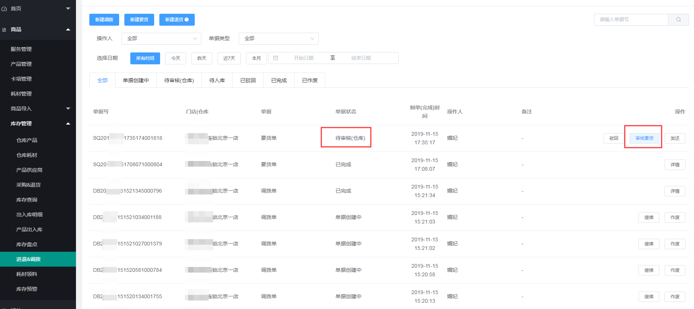The image size is (694, 309).
Task: Click 新建要货 button
Action: click(139, 20)
